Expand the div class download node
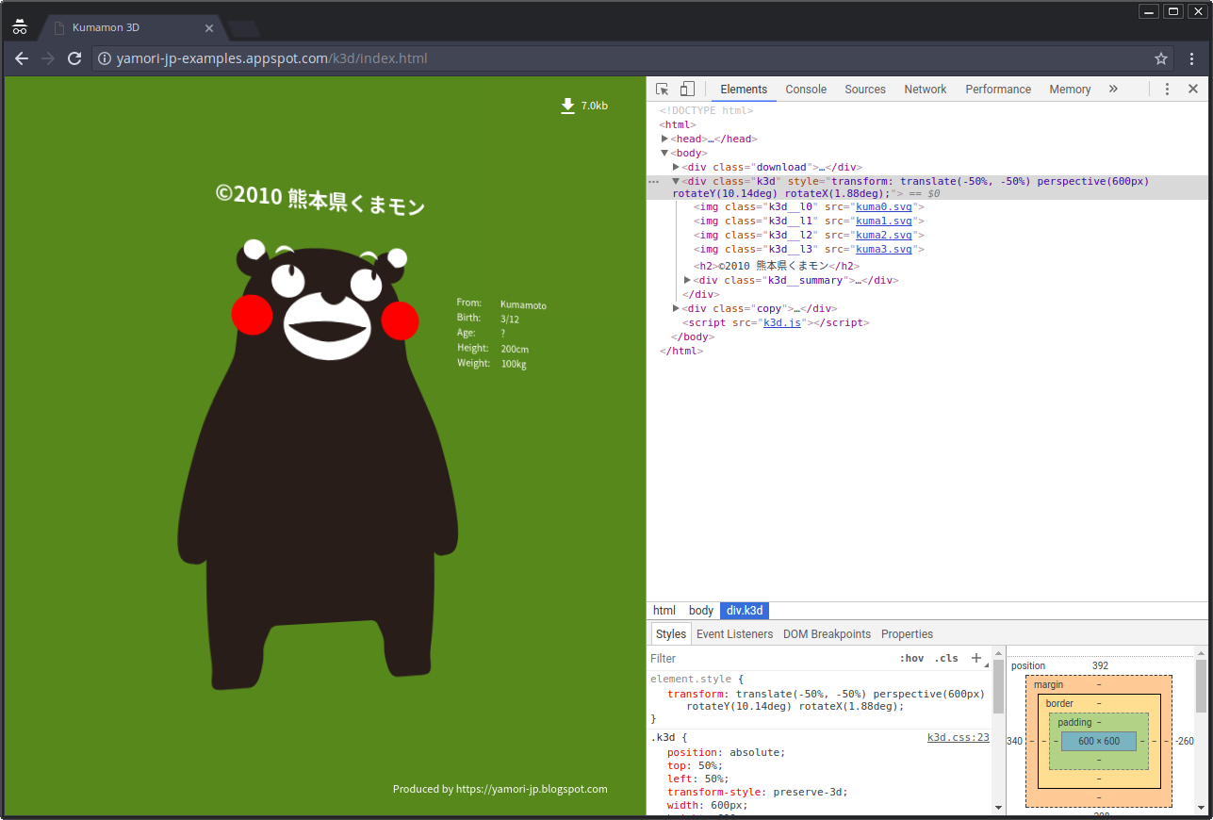1213x820 pixels. 676,167
